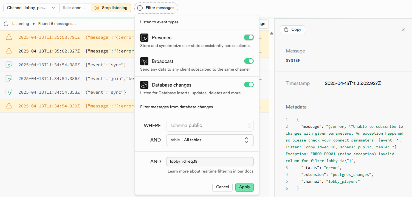Click the Presence cursor icon
The image size is (412, 197).
click(144, 38)
